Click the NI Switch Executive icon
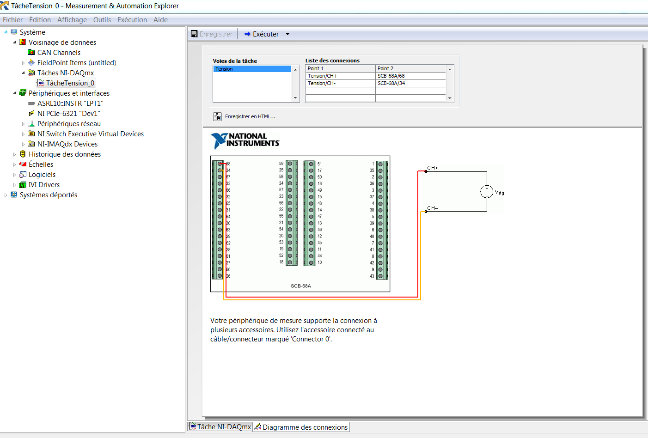The image size is (648, 438). click(x=31, y=134)
